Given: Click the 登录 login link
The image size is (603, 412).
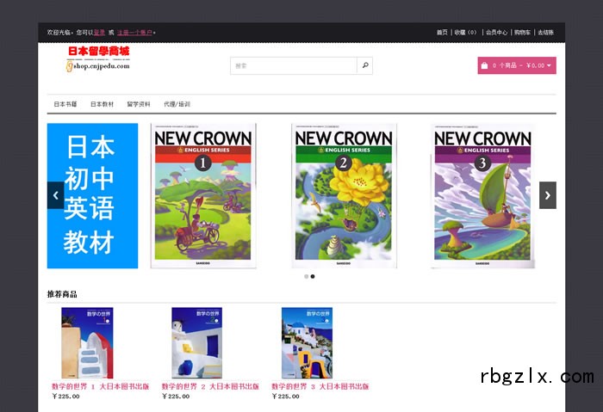Looking at the screenshot, I should pyautogui.click(x=99, y=32).
